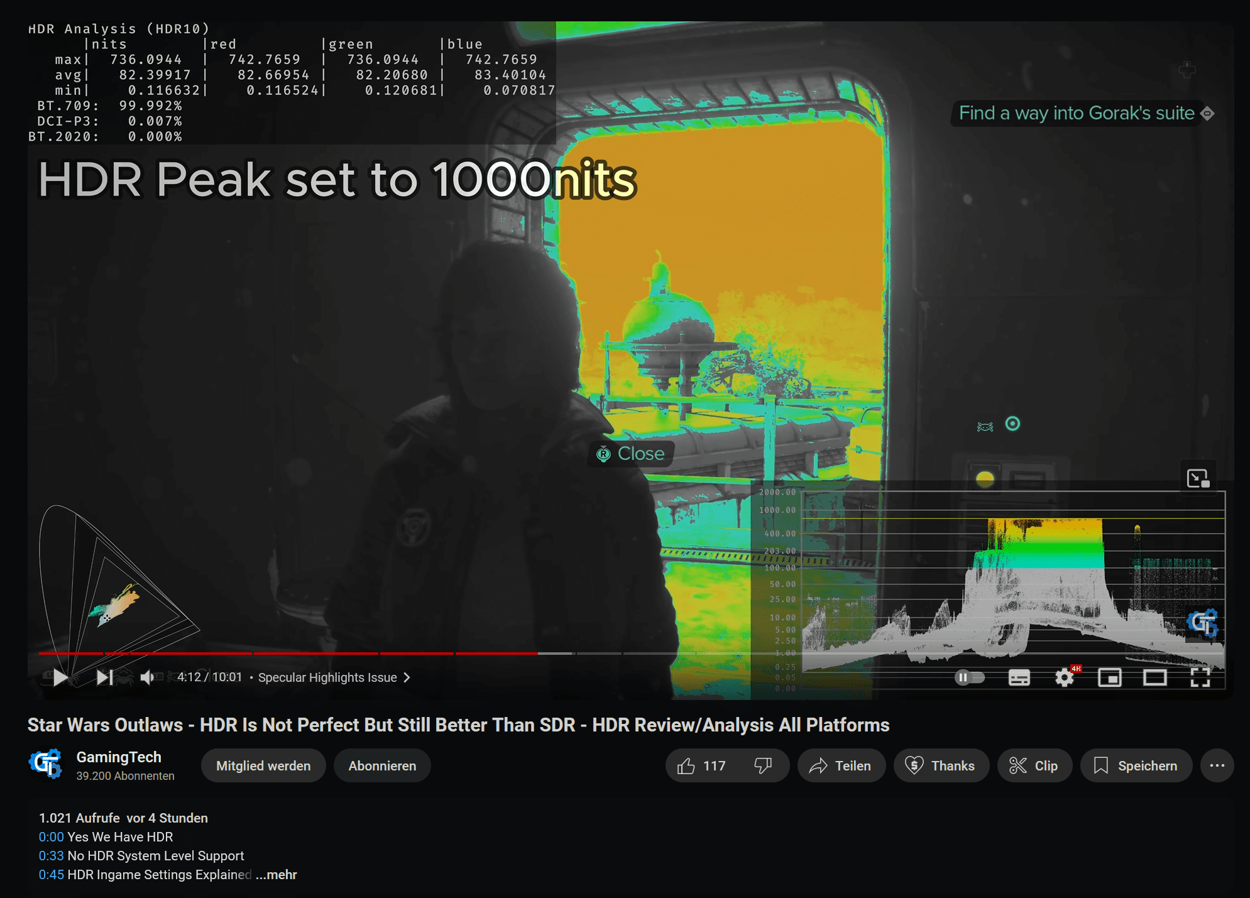
Task: Open video settings gear
Action: point(1065,677)
